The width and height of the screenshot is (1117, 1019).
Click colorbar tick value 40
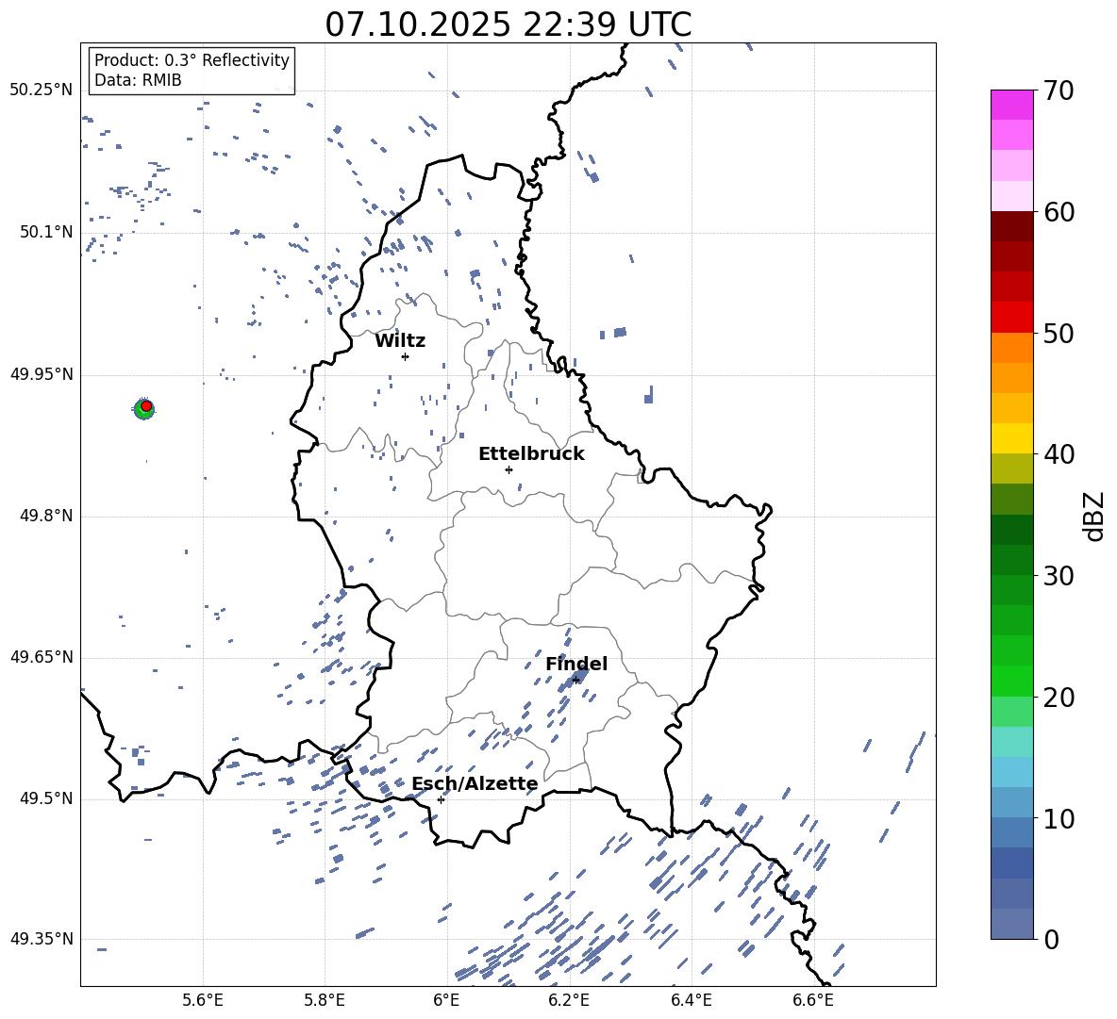pyautogui.click(x=1059, y=454)
